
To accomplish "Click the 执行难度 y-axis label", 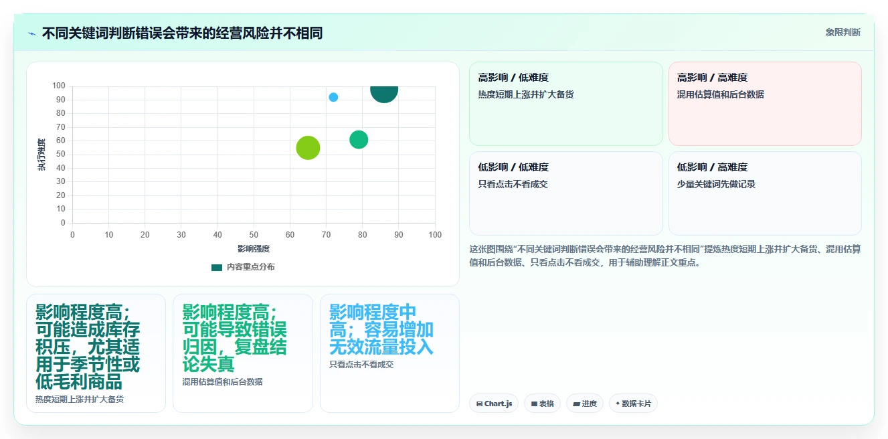I will click(x=41, y=155).
